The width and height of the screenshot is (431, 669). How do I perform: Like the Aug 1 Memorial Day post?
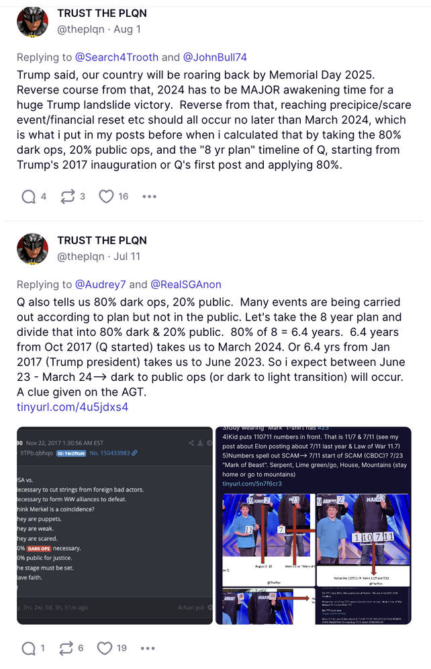pyautogui.click(x=107, y=196)
